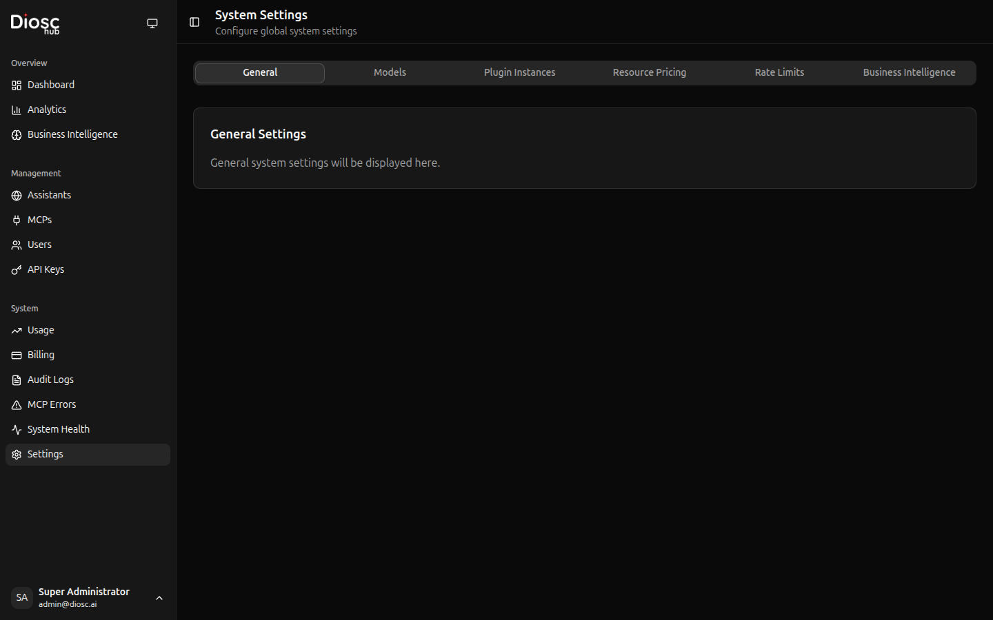Click the monitor icon beside the Diosc logo
The image size is (993, 620).
[x=152, y=23]
